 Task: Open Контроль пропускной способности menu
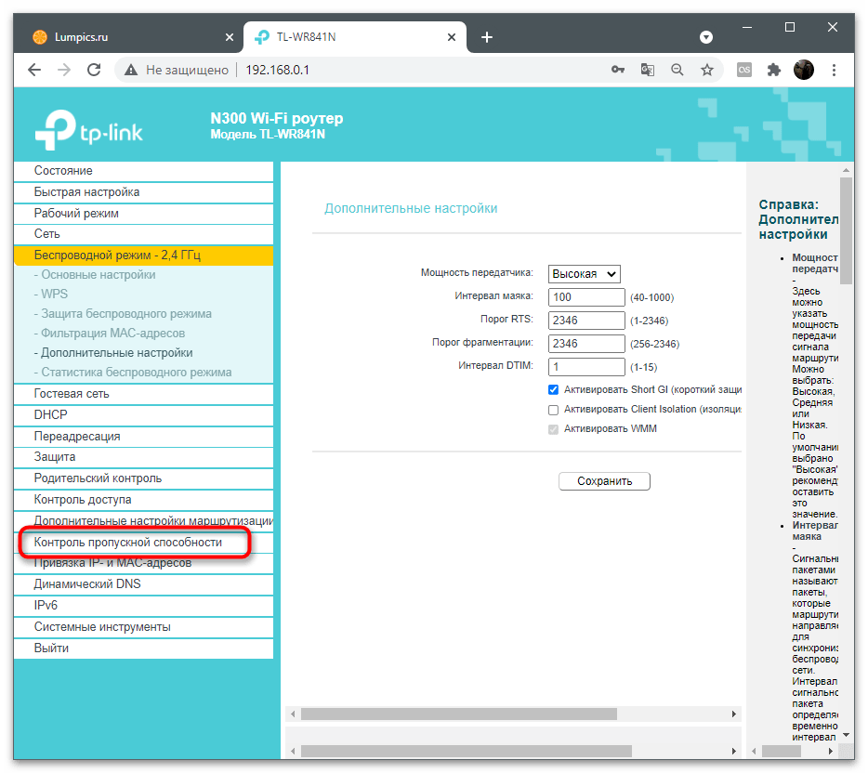[x=143, y=543]
